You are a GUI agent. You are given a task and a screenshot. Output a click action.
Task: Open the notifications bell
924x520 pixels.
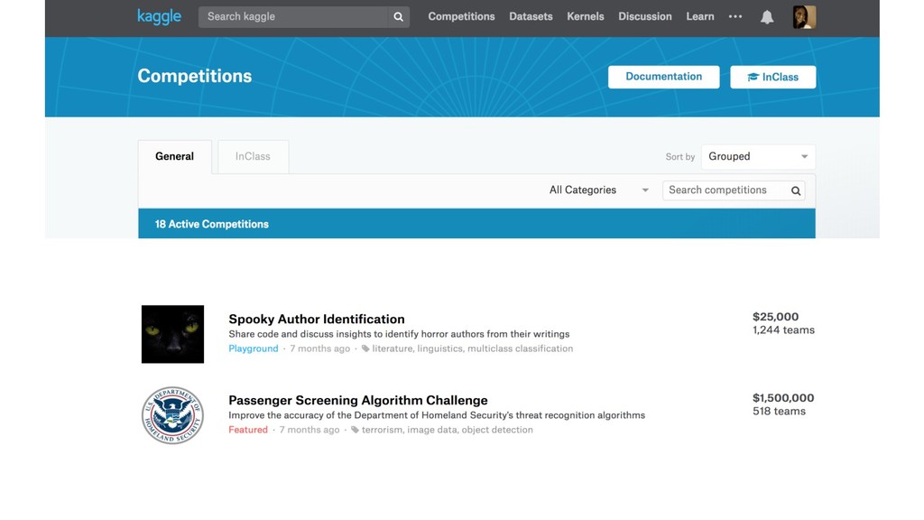[x=767, y=17]
